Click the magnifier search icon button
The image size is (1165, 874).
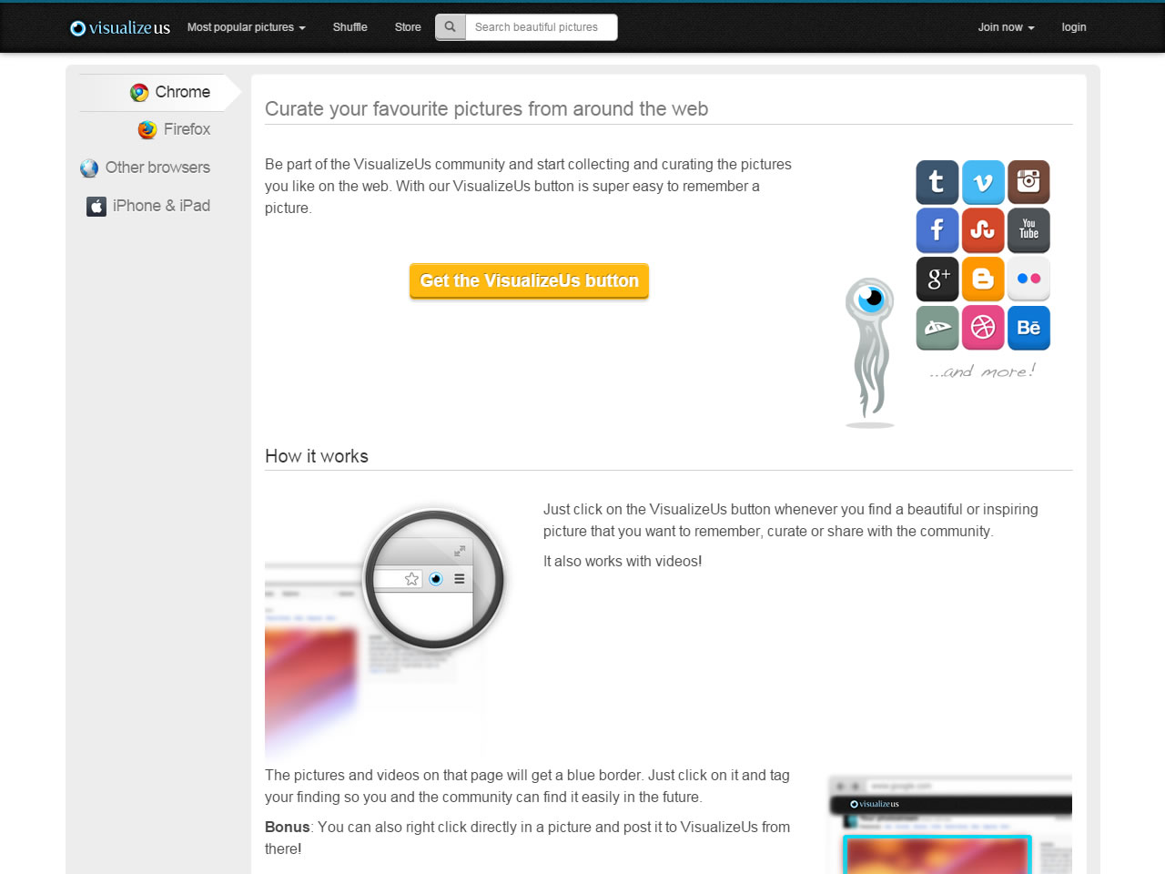point(450,27)
